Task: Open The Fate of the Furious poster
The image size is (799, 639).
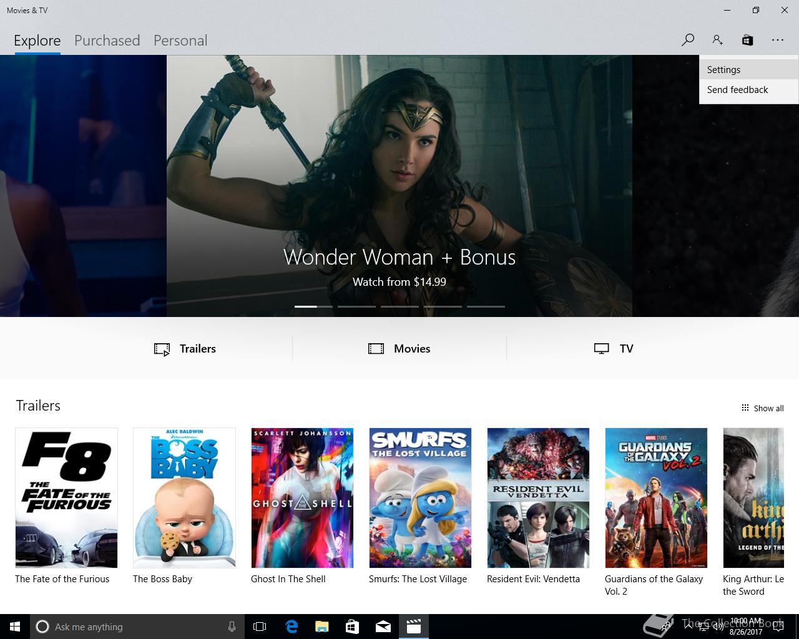Action: (66, 498)
